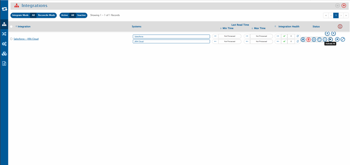Toggle the select-all radio in table header

[x=11, y=27]
